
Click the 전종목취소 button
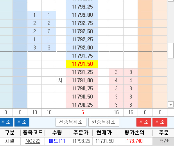71,122
